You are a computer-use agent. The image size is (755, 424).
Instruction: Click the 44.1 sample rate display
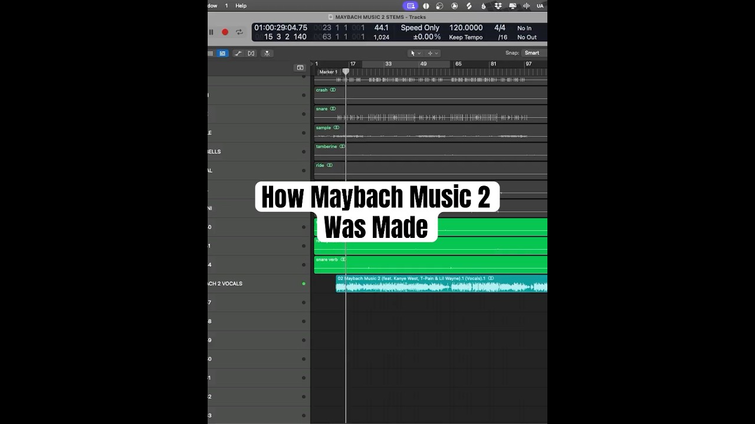tap(381, 28)
